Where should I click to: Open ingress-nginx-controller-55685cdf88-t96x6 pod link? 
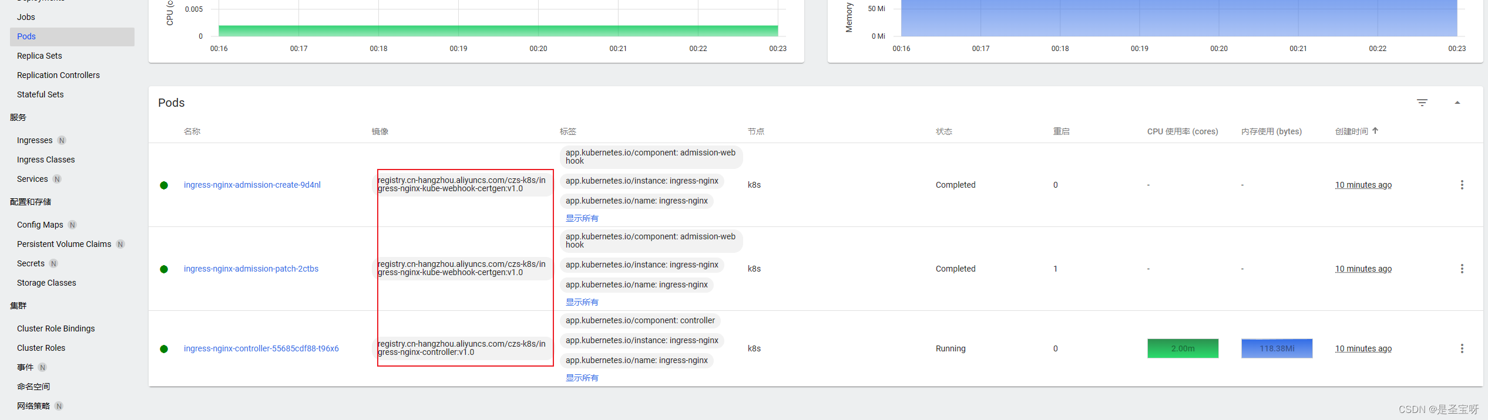click(261, 348)
